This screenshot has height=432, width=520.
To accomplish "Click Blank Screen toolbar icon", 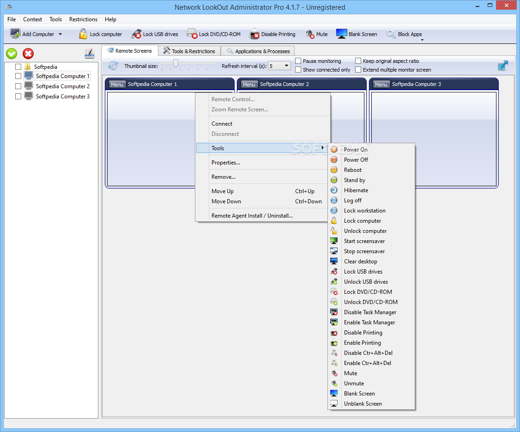I will point(341,34).
